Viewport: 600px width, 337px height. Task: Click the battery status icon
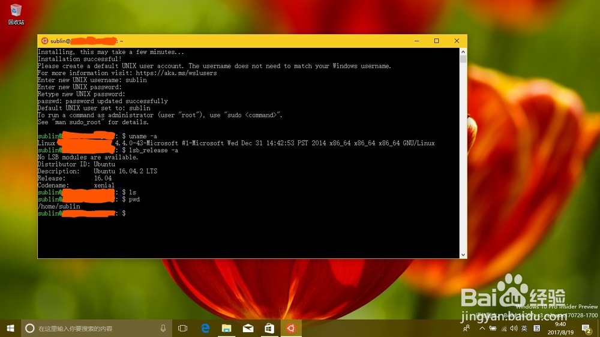493,328
